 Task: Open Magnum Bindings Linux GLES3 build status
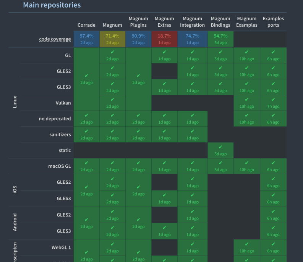tap(220, 87)
